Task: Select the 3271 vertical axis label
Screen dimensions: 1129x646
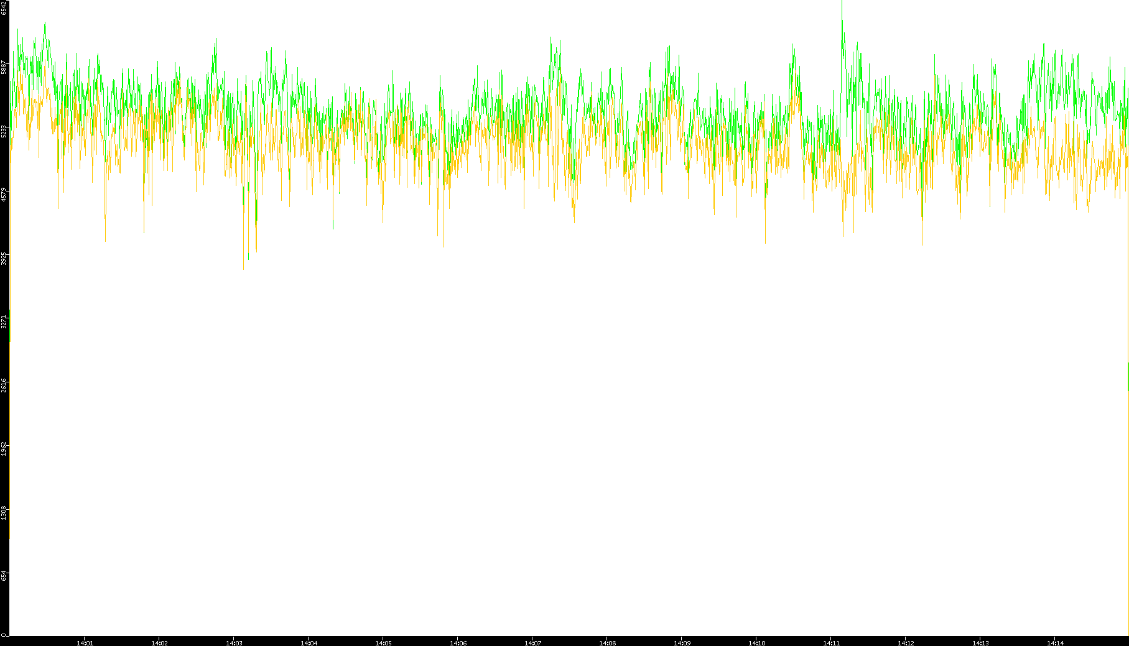Action: [x=4, y=322]
